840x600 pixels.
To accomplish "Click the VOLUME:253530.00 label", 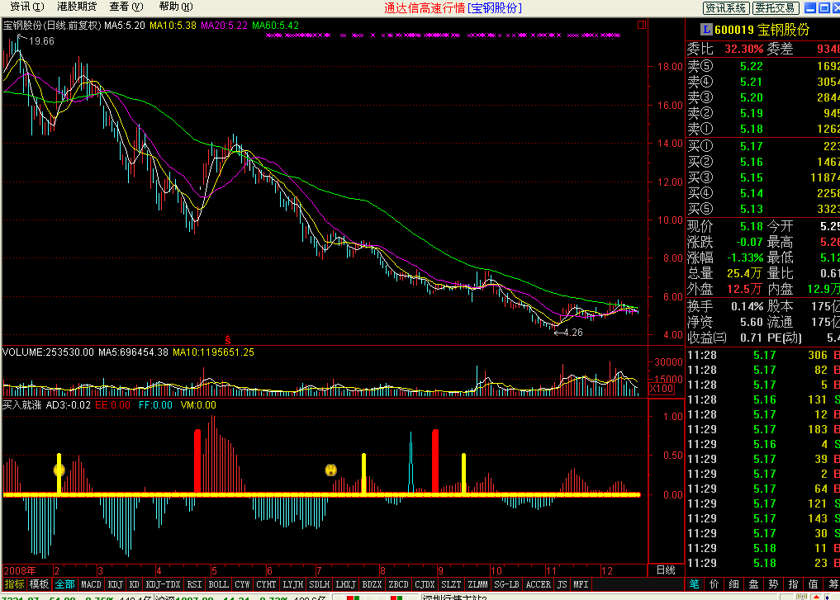I will [48, 352].
